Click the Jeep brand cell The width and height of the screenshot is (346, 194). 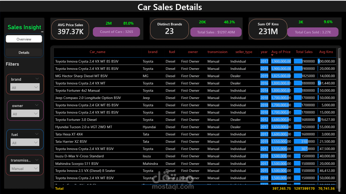(x=146, y=98)
